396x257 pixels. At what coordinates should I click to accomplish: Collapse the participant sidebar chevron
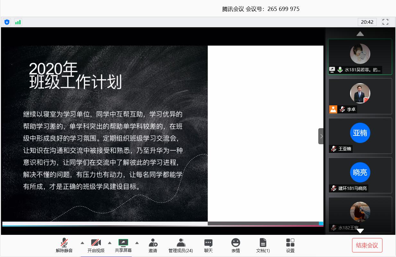coord(321,136)
